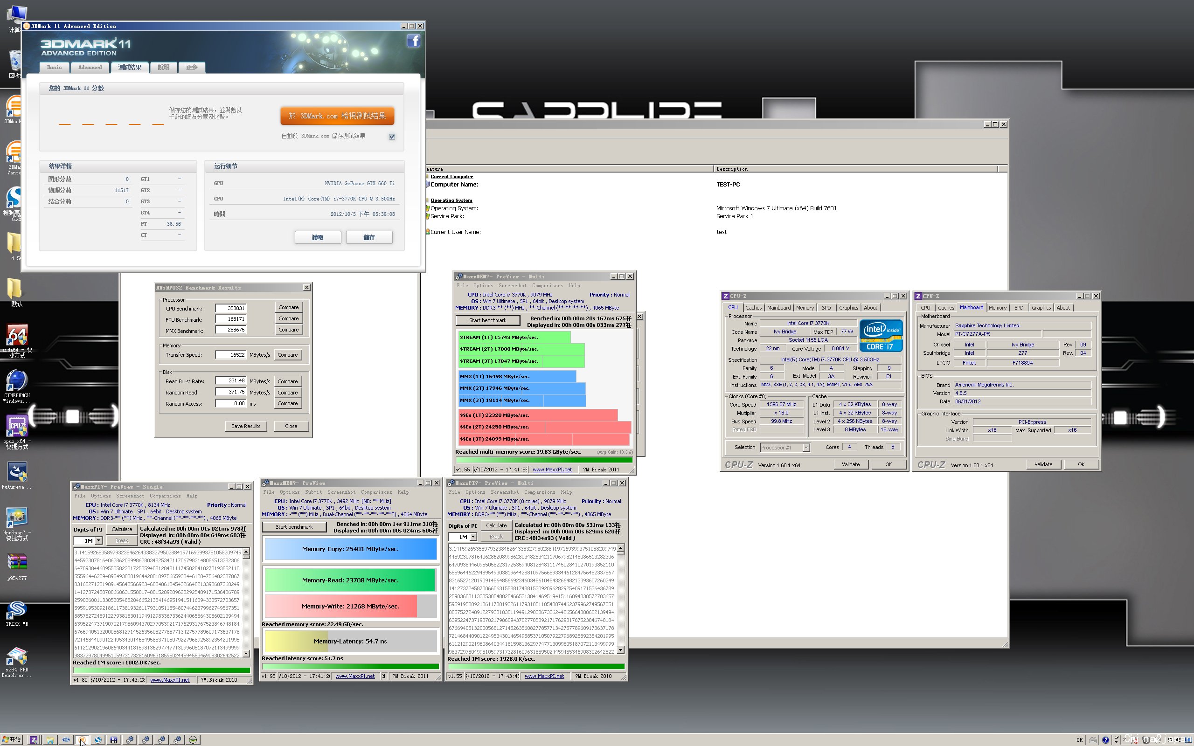Open Processor #1 selection dropdown in CPU-Z
Screen dimensions: 1194x746
806,448
